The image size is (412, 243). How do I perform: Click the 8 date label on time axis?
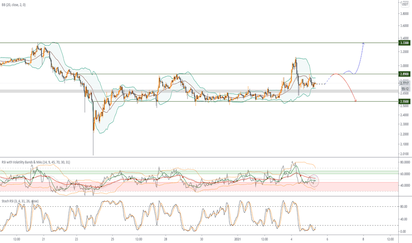(x=364, y=239)
